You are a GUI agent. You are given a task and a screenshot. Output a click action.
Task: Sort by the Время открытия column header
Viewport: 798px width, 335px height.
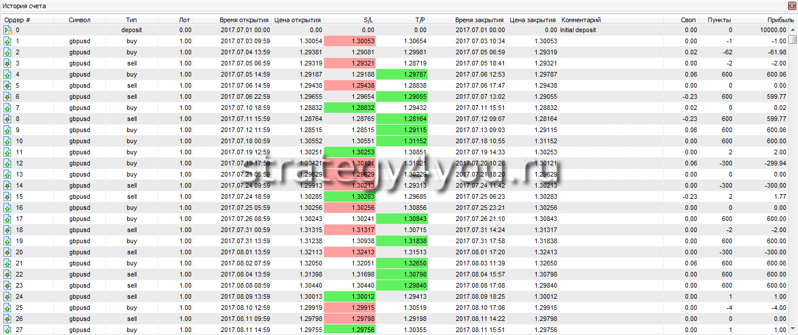(244, 20)
